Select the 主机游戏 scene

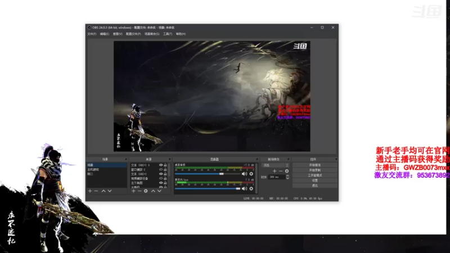coord(107,170)
